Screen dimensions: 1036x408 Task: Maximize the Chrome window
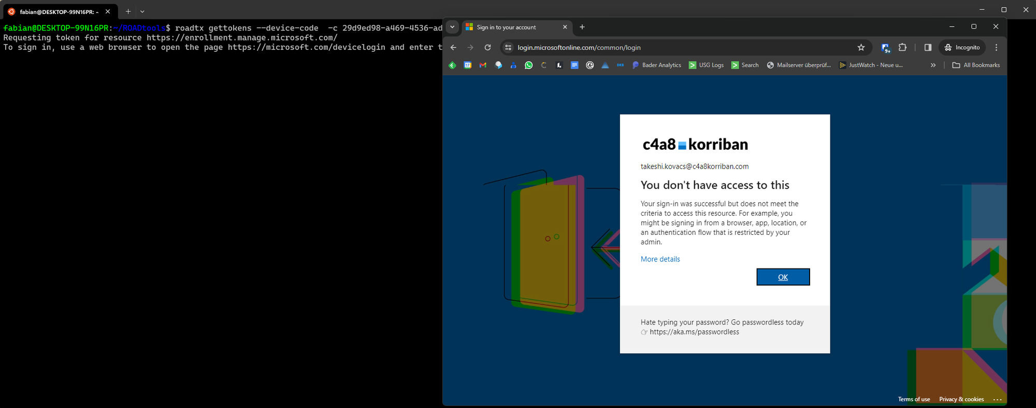point(974,26)
